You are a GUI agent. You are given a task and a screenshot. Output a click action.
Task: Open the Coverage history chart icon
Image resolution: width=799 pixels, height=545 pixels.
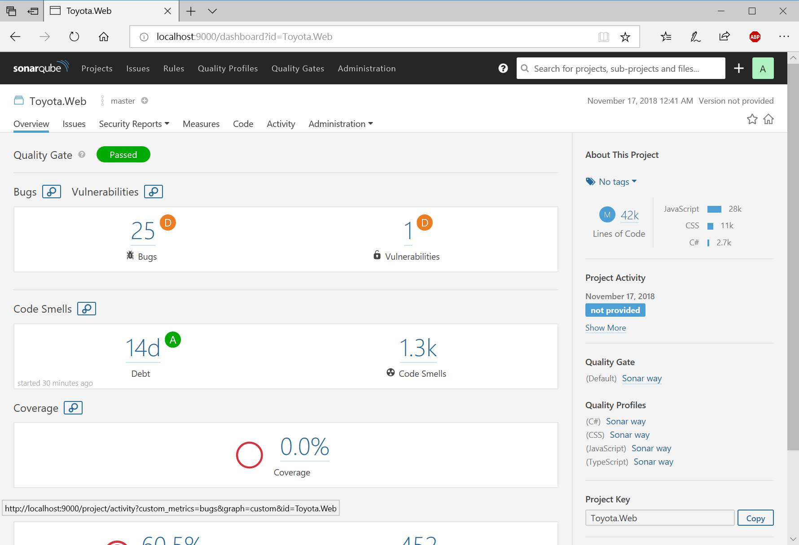pos(73,408)
